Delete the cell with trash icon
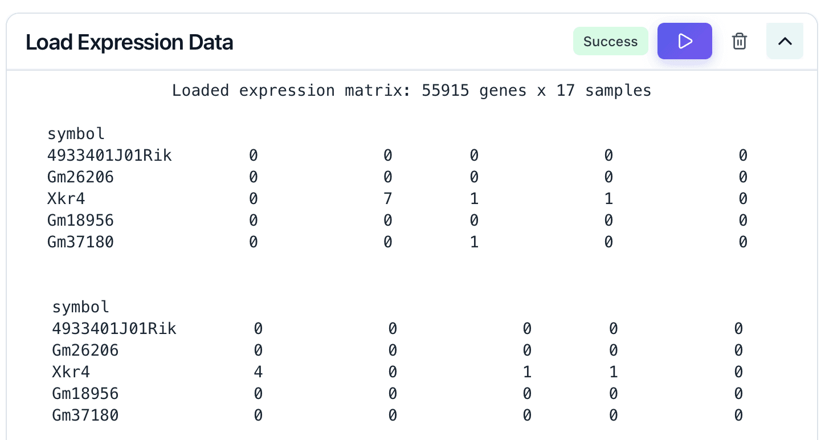 tap(739, 41)
